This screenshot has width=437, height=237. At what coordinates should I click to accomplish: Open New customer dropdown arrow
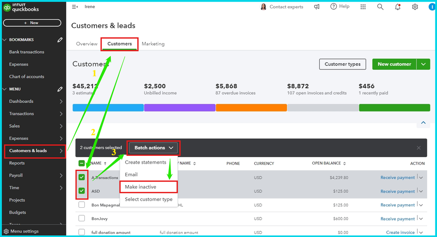point(423,64)
